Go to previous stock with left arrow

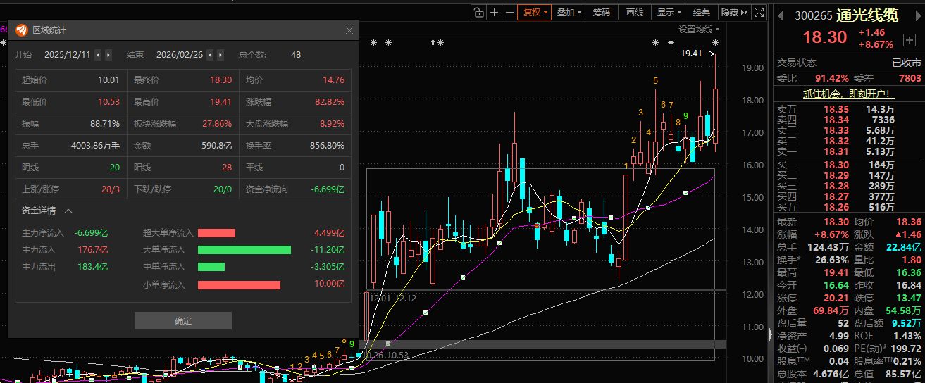[781, 15]
